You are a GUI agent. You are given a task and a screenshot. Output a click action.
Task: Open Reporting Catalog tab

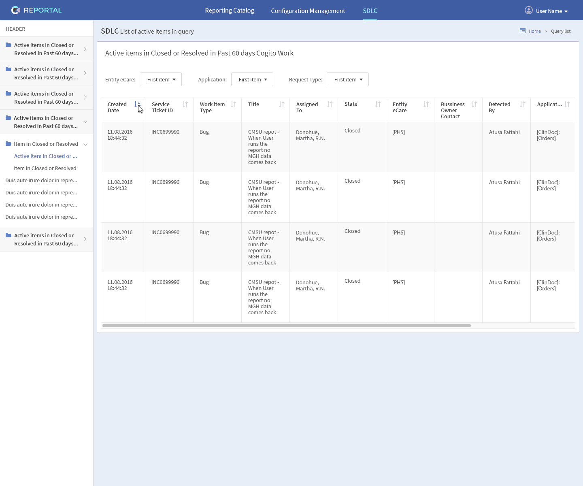tap(230, 11)
